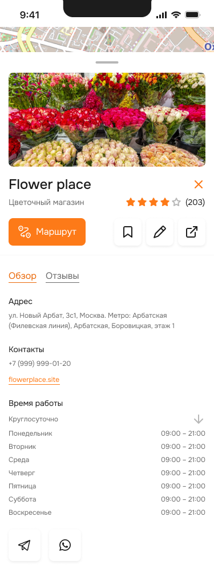
Task: Close the Flower place card
Action: (x=199, y=184)
